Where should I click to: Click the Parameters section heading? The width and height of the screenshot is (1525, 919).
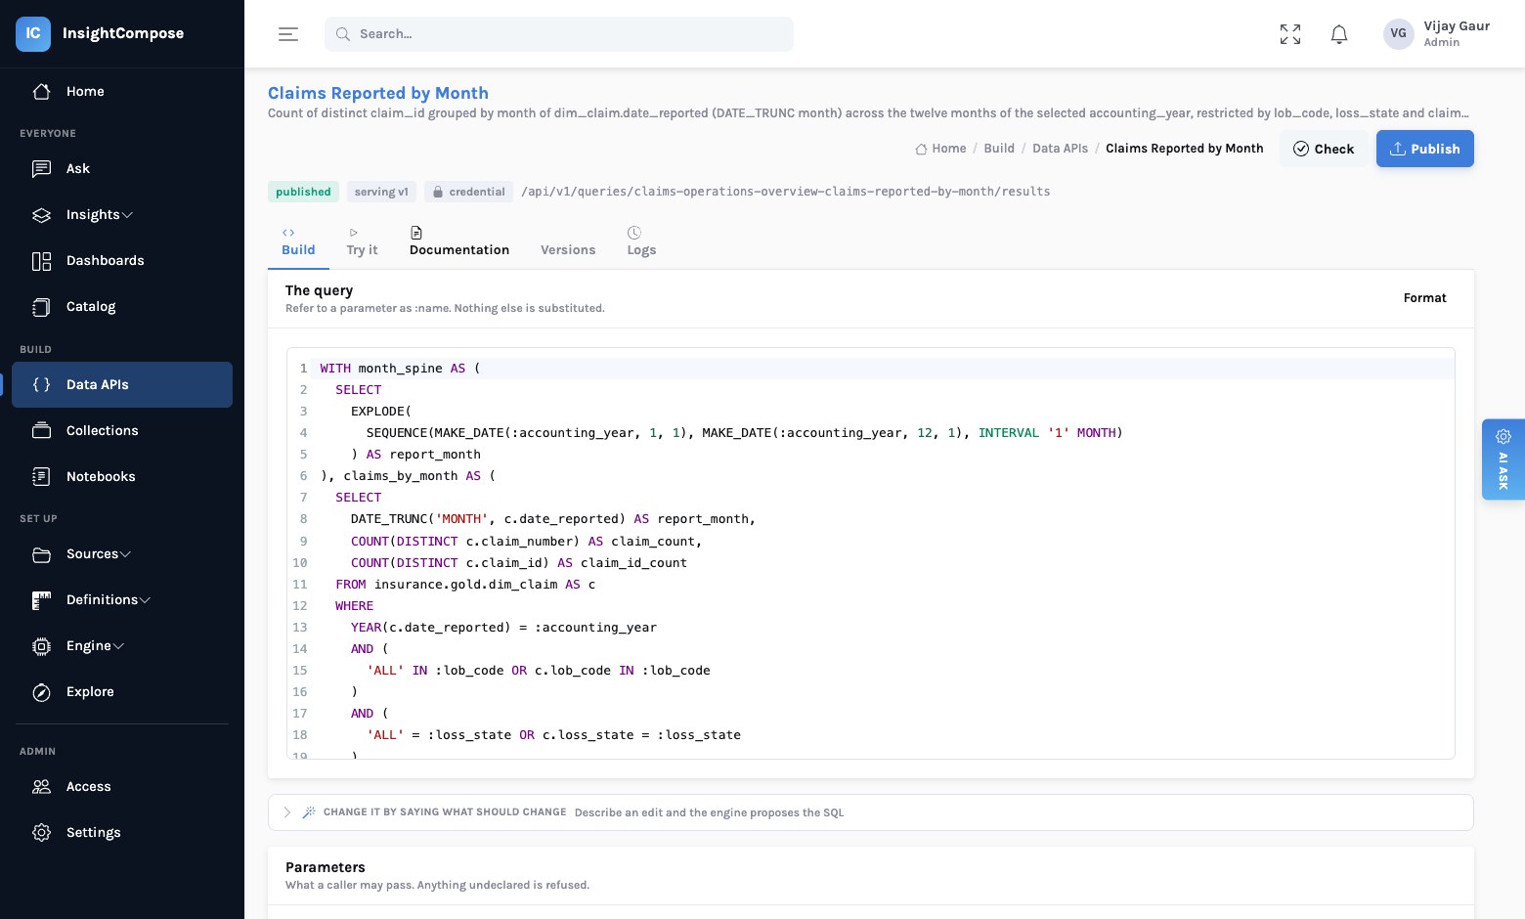pos(326,867)
